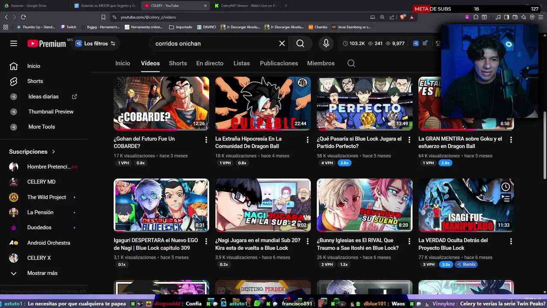Viewport: 547px width, 308px height.
Task: Open options for ¿Gohan del Futuro Fue Un COBARDE?
Action: coord(206,140)
